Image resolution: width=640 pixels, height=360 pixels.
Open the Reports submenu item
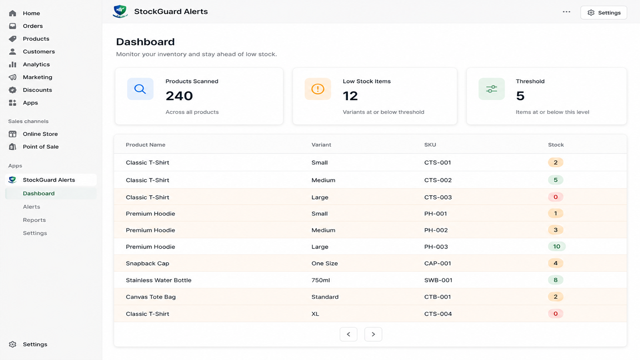pyautogui.click(x=34, y=220)
